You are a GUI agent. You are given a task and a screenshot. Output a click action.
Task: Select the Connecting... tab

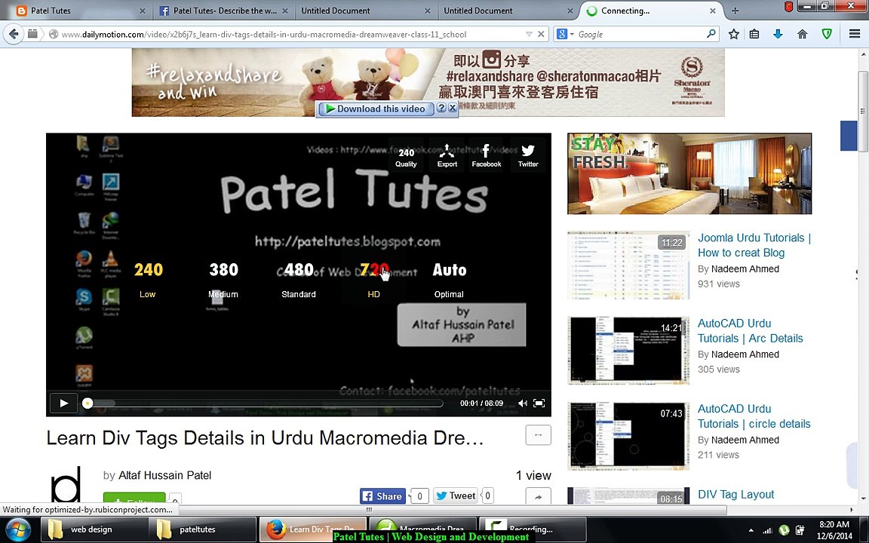(651, 11)
